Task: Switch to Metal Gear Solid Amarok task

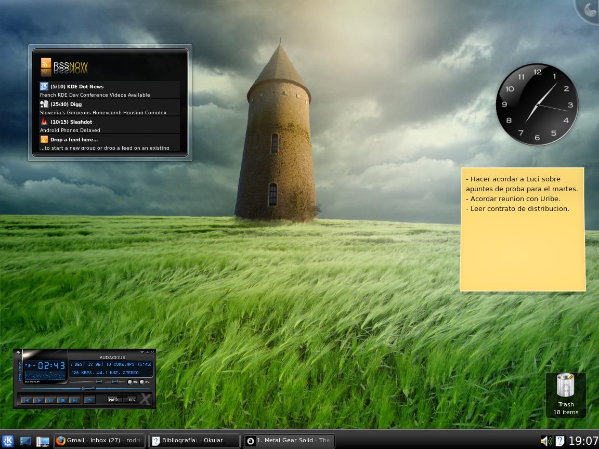Action: click(x=289, y=441)
